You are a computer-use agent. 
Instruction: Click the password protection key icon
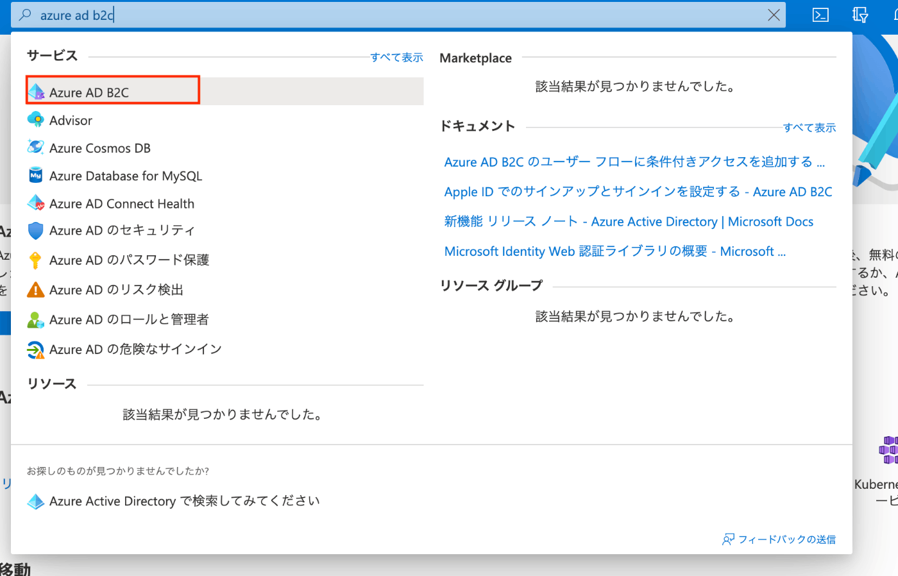[x=36, y=260]
